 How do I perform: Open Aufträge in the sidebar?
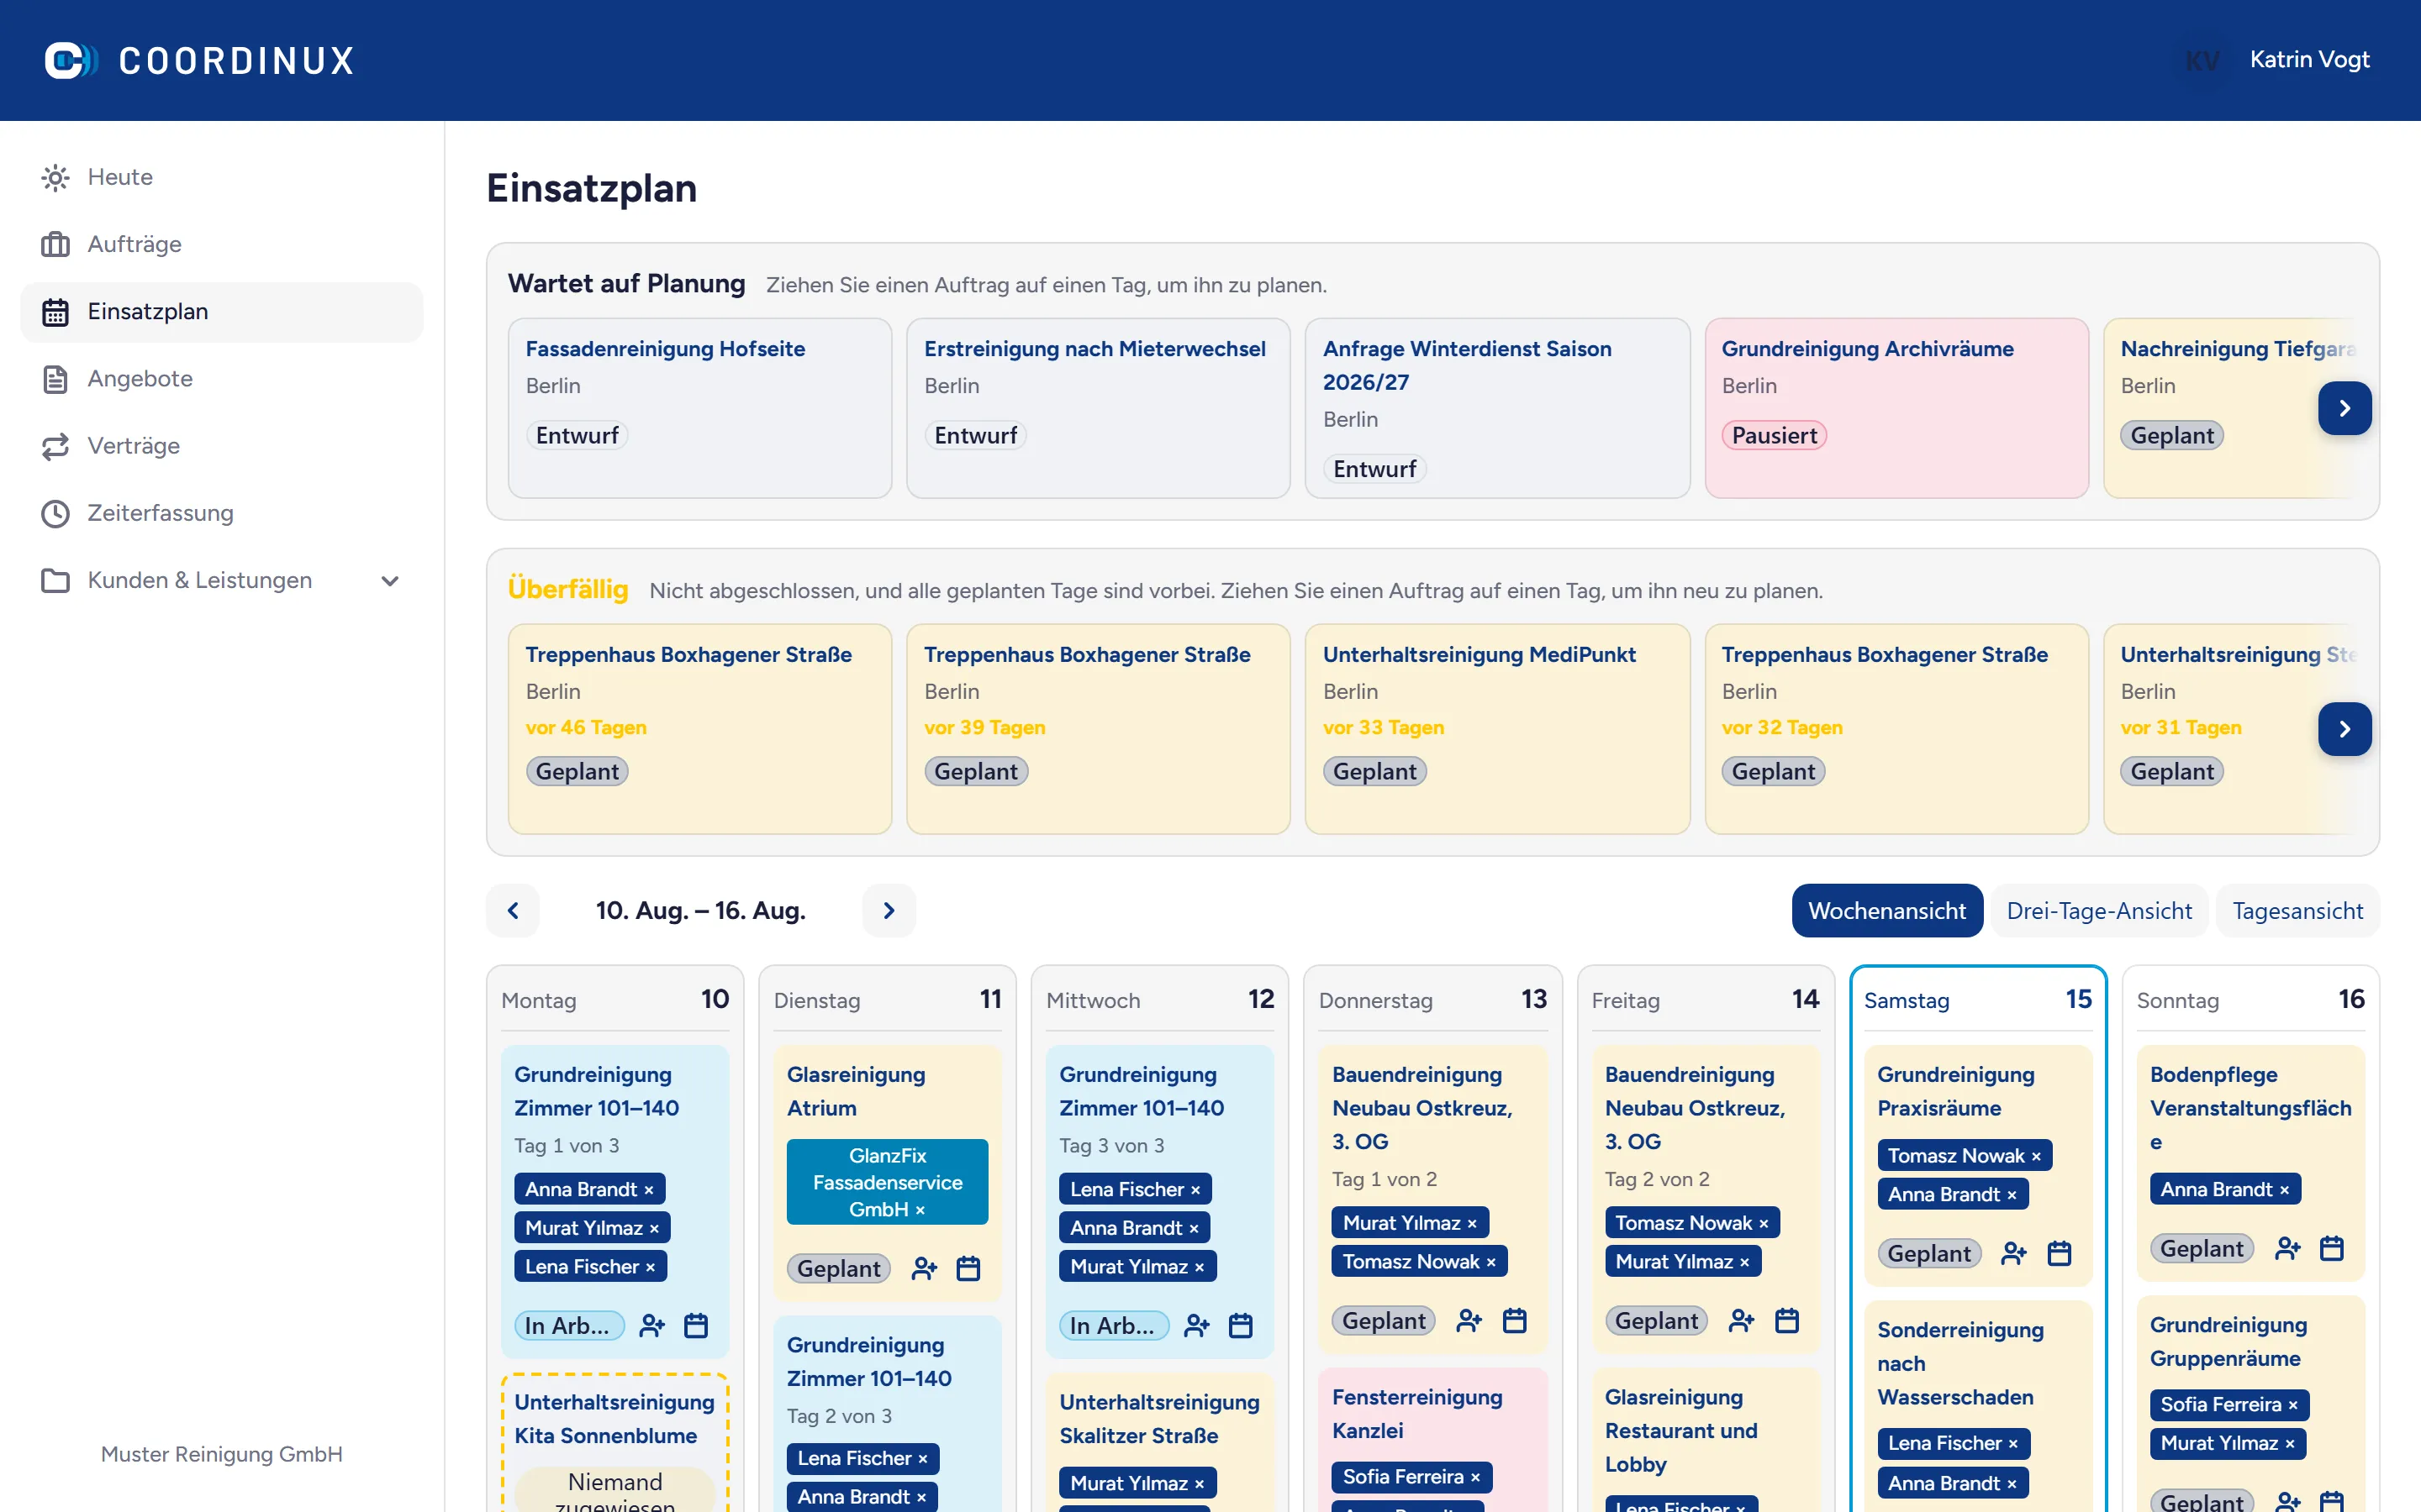click(x=222, y=245)
